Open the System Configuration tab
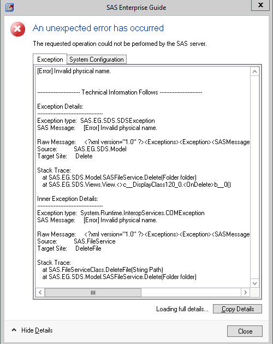The height and width of the screenshot is (344, 273). 97,60
